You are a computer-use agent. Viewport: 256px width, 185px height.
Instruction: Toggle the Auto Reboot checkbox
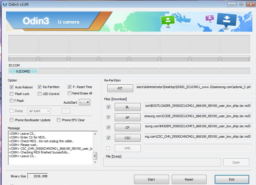click(x=11, y=87)
